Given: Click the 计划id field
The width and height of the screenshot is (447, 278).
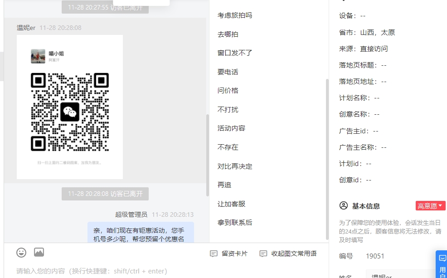Looking at the screenshot, I should pyautogui.click(x=355, y=164).
